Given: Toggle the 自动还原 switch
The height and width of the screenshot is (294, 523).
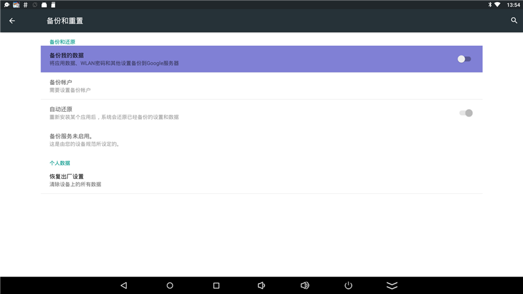Looking at the screenshot, I should [x=465, y=113].
